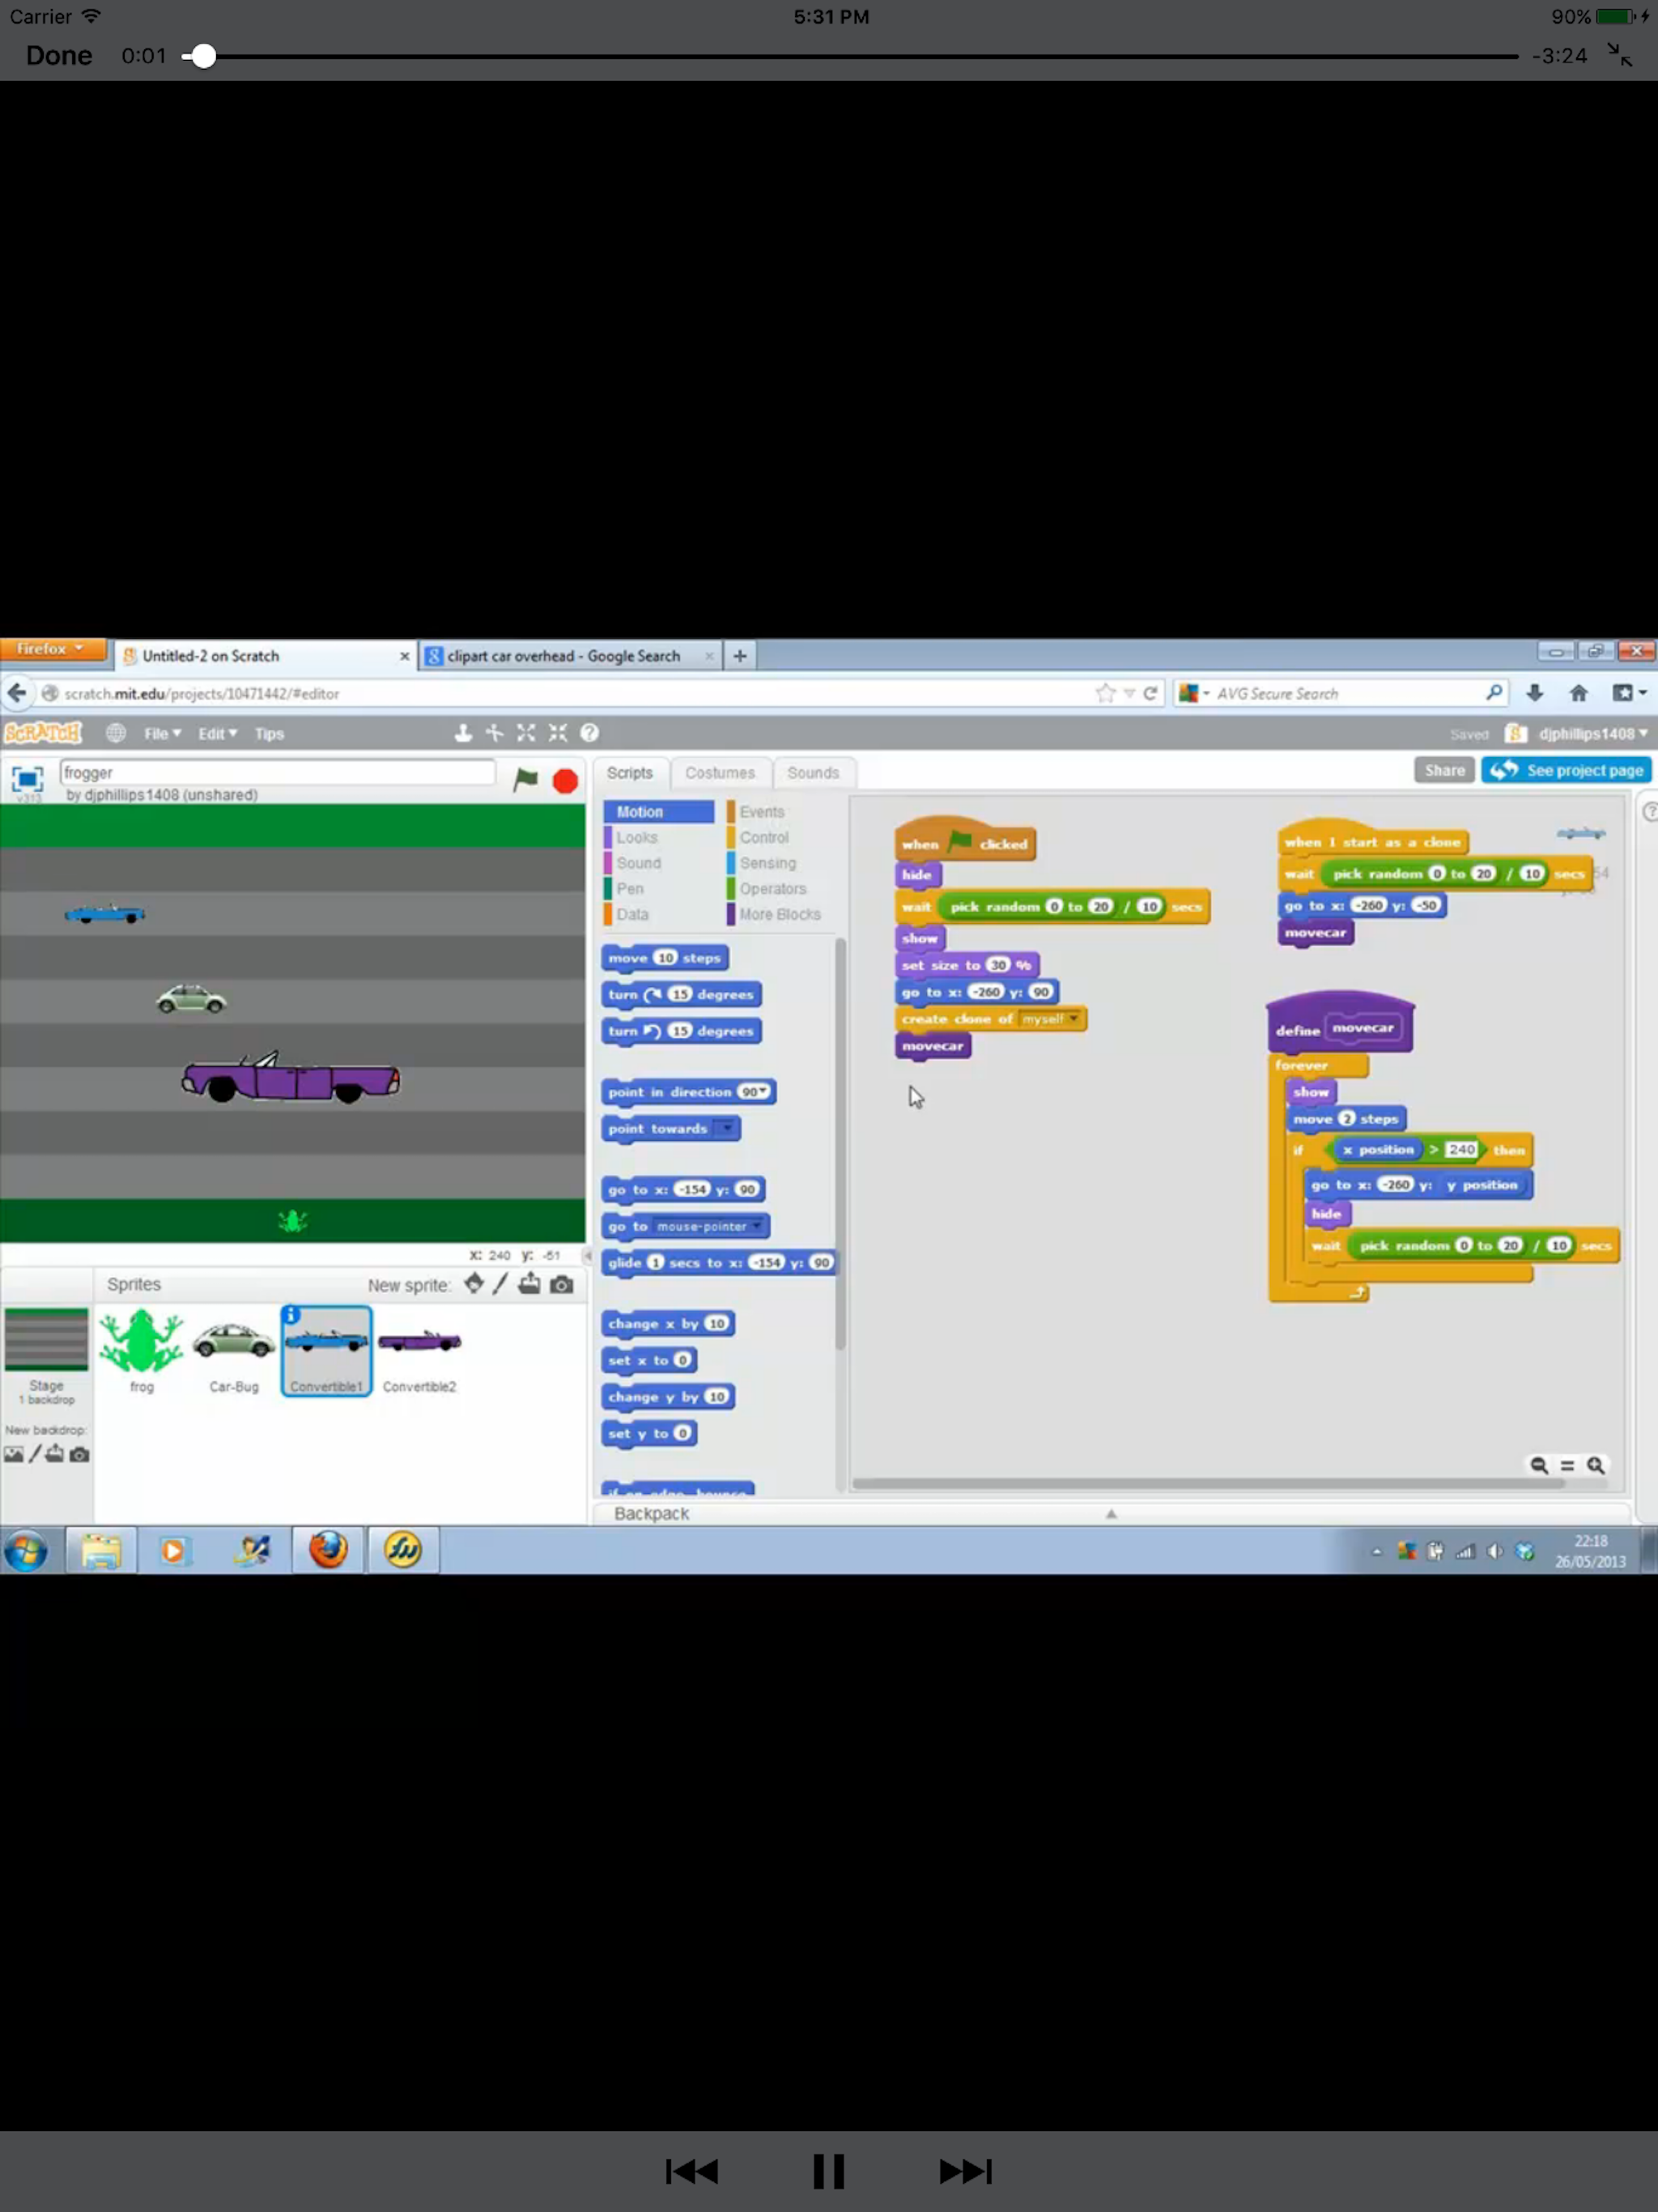Open the Edit menu dropdown
1658x2212 pixels.
coord(216,733)
